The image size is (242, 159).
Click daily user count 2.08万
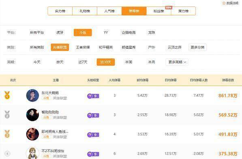[x=199, y=153]
